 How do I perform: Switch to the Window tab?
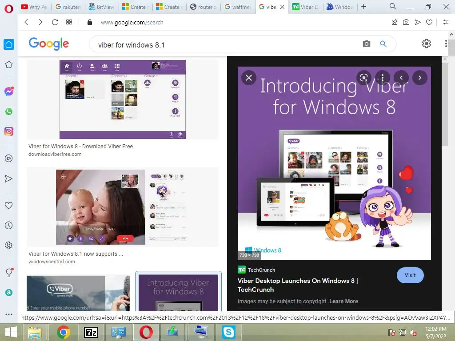tap(340, 7)
